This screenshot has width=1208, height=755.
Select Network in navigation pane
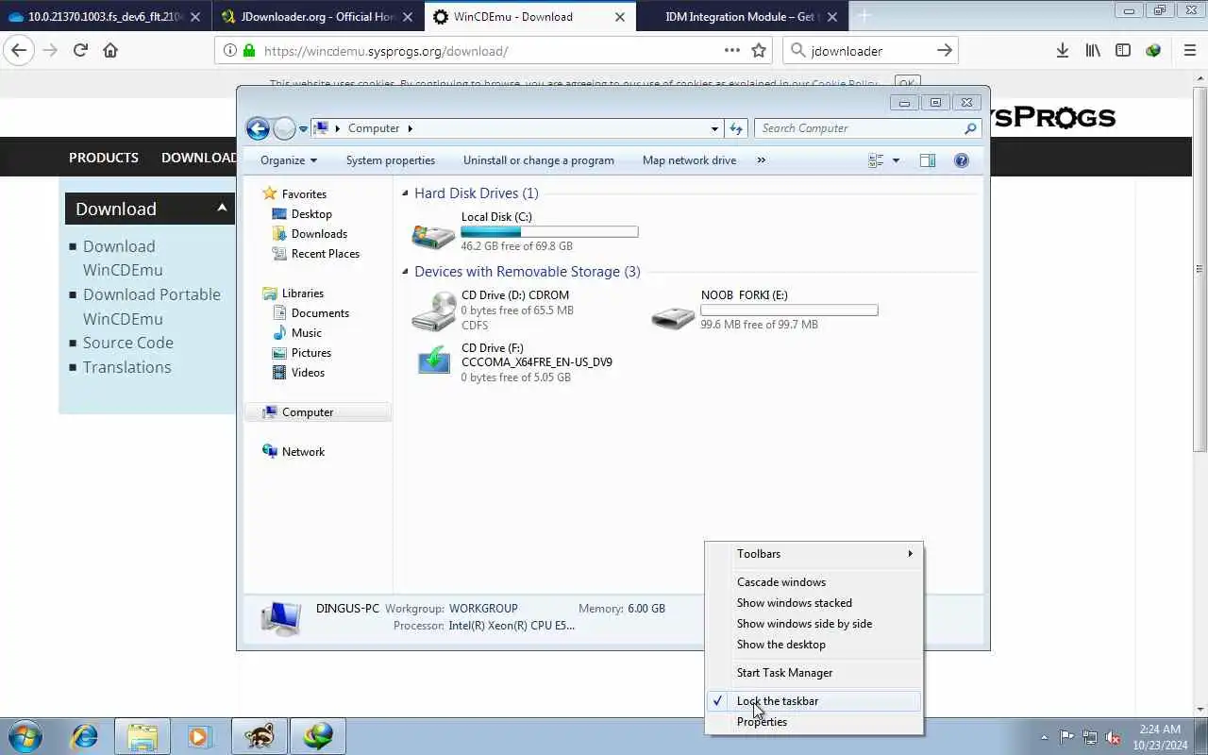click(302, 452)
